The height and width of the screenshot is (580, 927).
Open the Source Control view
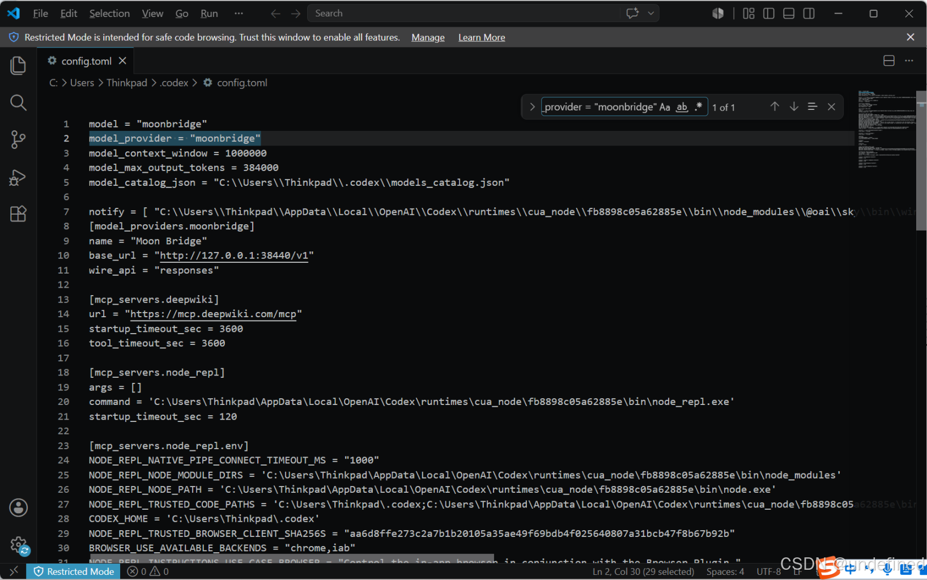tap(18, 139)
